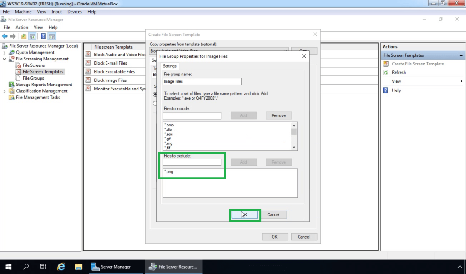Click OK in File Group Properties dialog
This screenshot has height=274, width=466.
[x=244, y=214]
